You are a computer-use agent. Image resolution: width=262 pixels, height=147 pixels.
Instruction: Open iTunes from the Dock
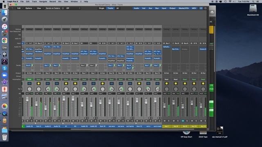point(5,27)
